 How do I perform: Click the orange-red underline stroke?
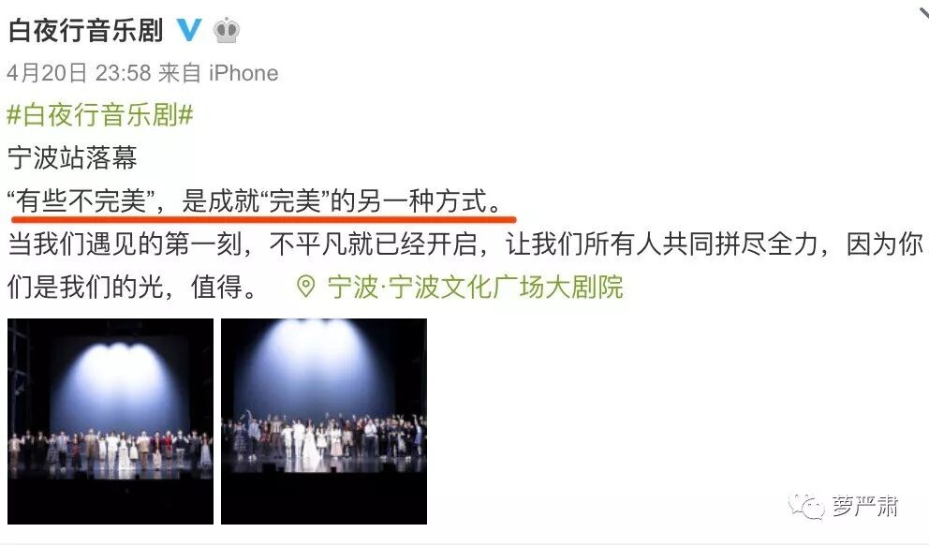click(264, 219)
